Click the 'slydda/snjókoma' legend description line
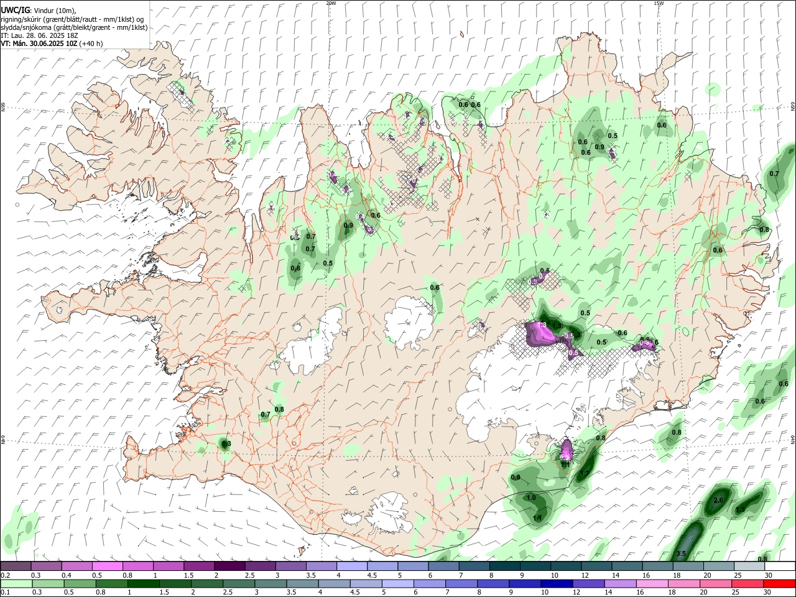The width and height of the screenshot is (796, 597). 74,27
